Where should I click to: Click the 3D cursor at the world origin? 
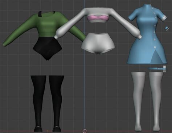(85, 131)
